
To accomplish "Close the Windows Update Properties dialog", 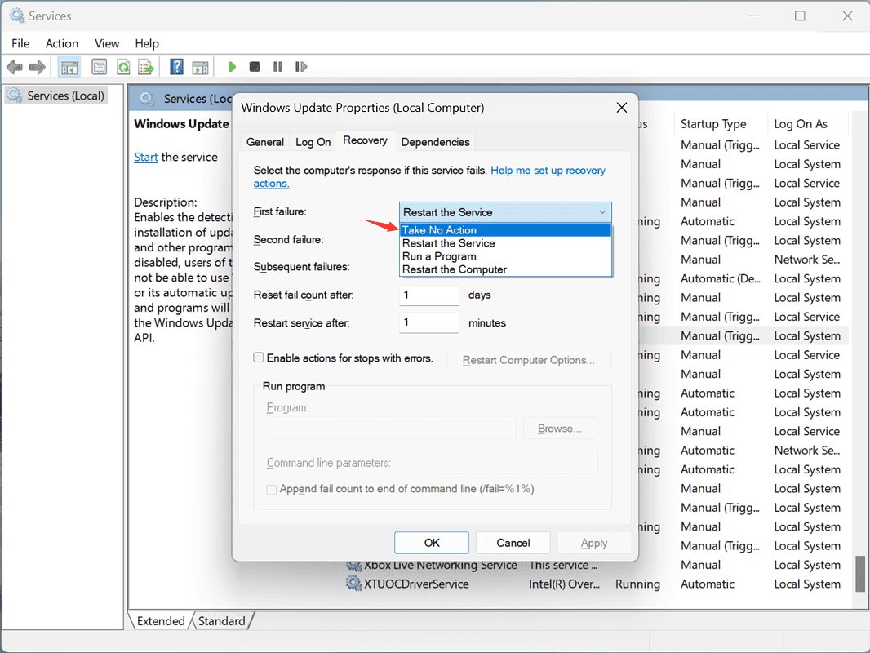I will coord(621,108).
